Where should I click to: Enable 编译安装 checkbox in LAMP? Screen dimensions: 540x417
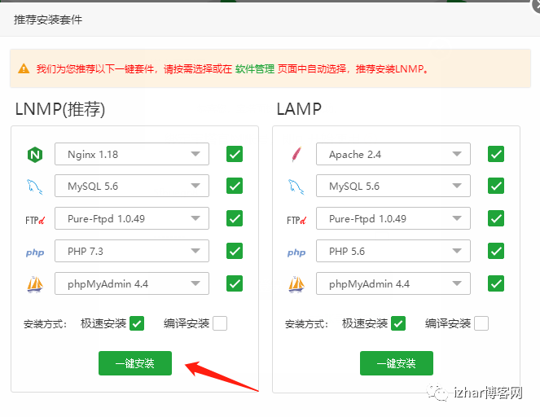tap(481, 323)
